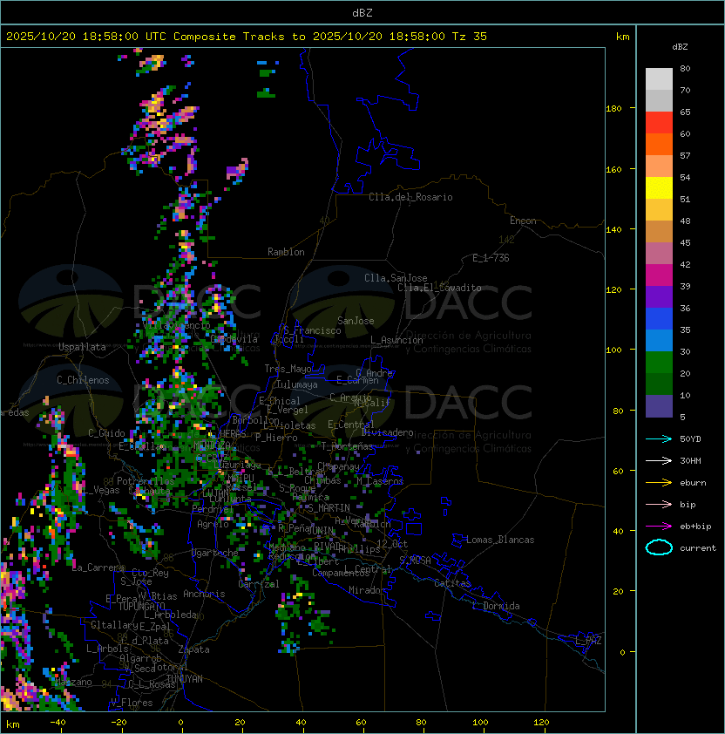Click the Ugarteche map label
725x734 pixels.
[215, 553]
